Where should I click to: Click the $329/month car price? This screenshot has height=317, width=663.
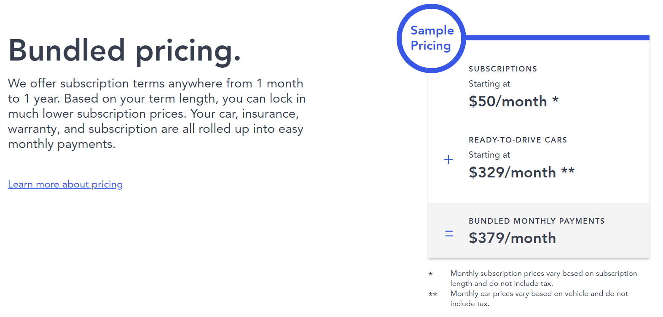512,173
